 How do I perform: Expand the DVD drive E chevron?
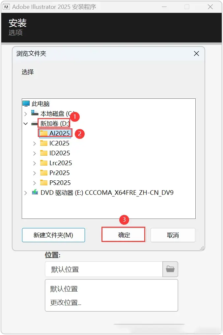[x=26, y=193]
